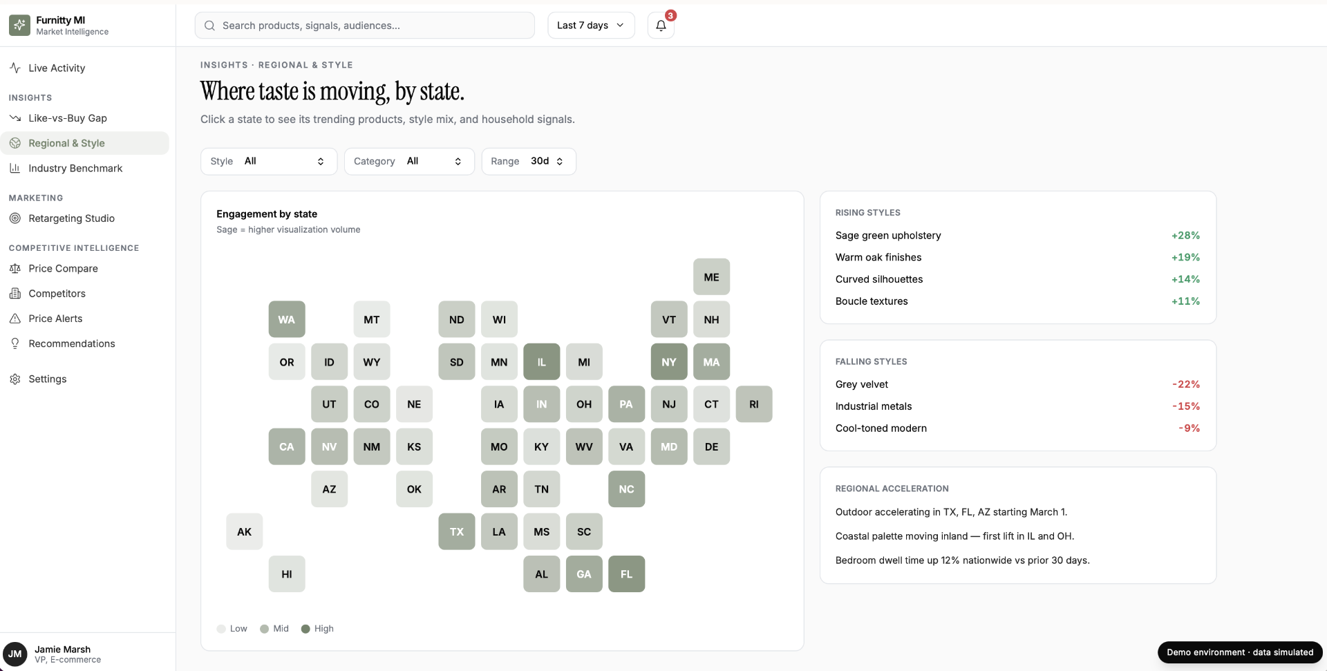Click the Competitors building icon
This screenshot has height=671, width=1327.
click(15, 294)
